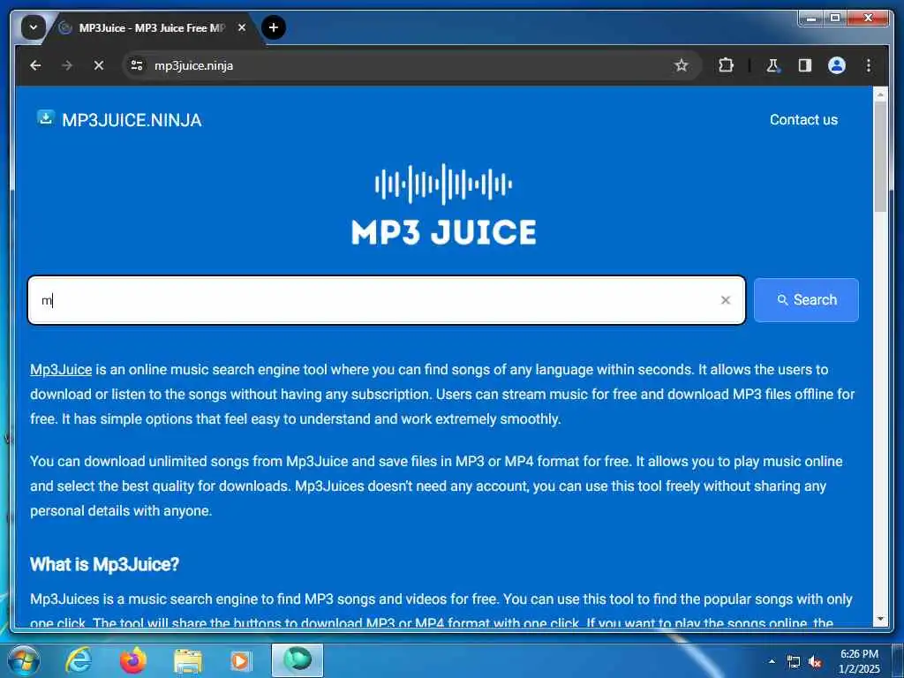
Task: Open the tab search dropdown arrow
Action: [33, 27]
